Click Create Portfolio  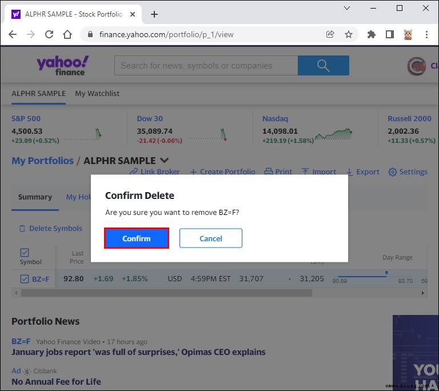222,171
